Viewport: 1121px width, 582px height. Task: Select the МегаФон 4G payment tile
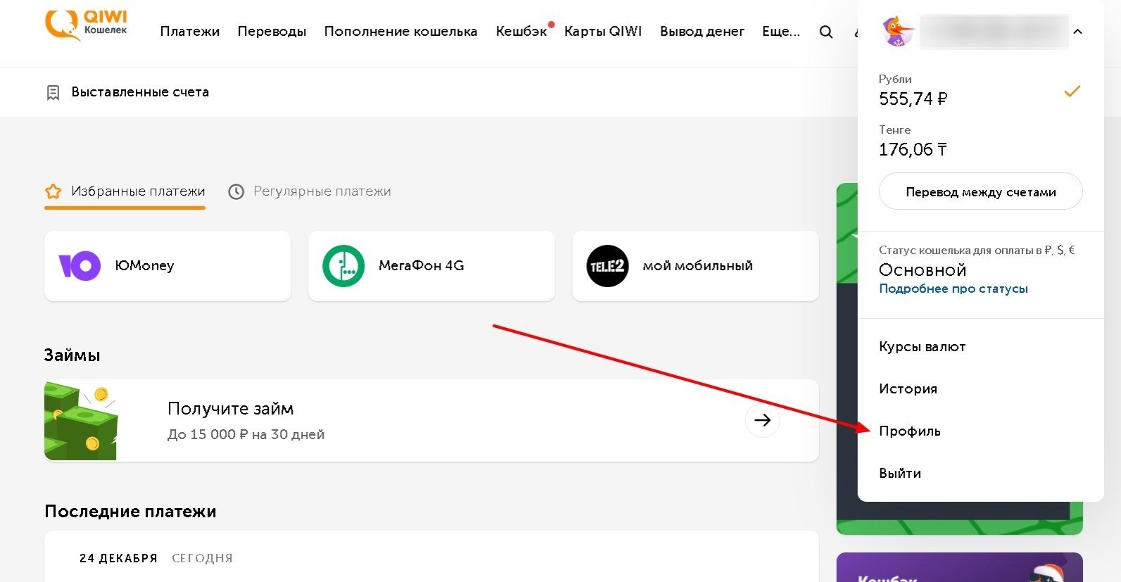point(431,266)
